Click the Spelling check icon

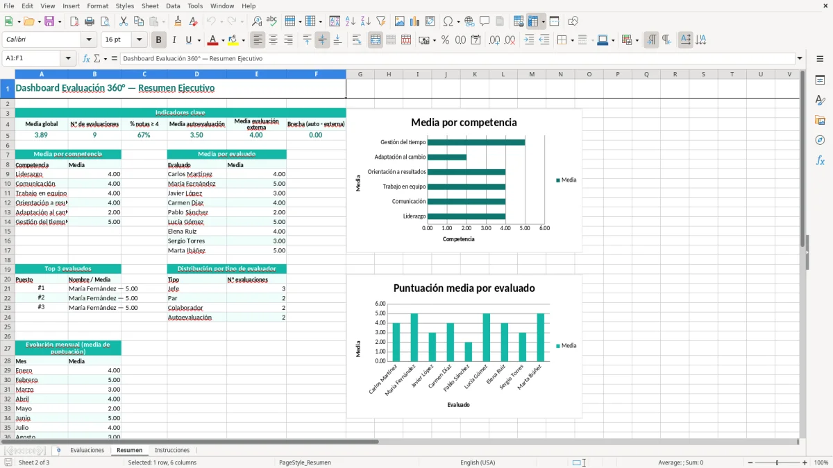pyautogui.click(x=271, y=21)
